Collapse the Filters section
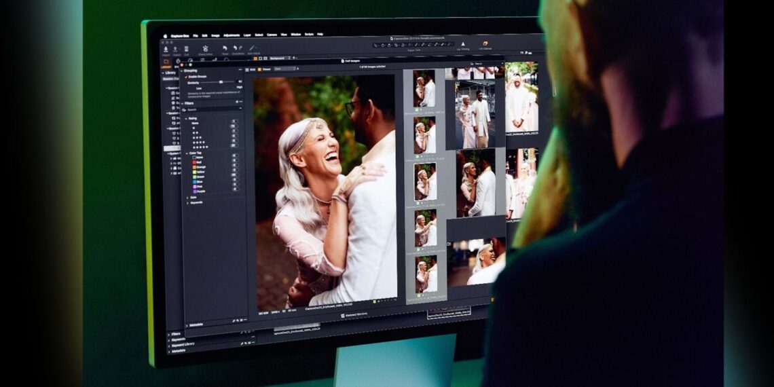The width and height of the screenshot is (774, 387). point(182,103)
